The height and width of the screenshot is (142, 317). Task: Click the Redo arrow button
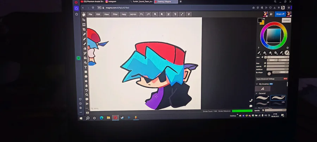[148, 14]
